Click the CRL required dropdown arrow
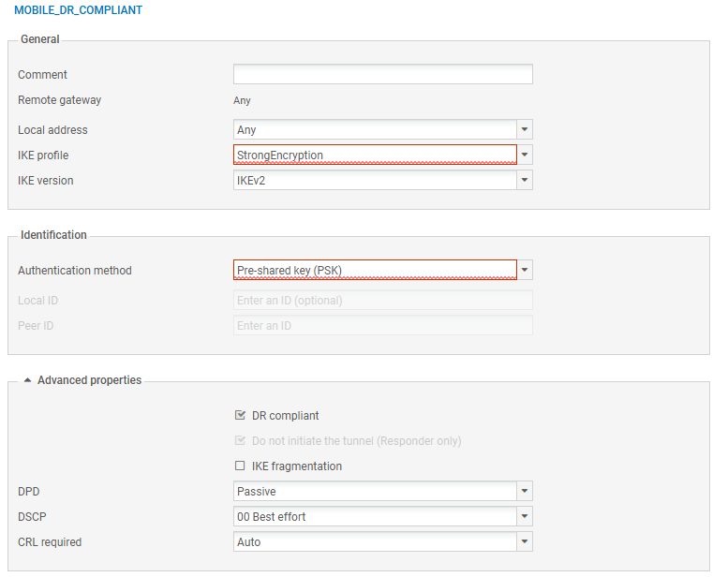Viewport: 713px width, 577px height. (x=525, y=542)
